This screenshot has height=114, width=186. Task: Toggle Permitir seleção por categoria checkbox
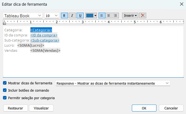coord(5,98)
